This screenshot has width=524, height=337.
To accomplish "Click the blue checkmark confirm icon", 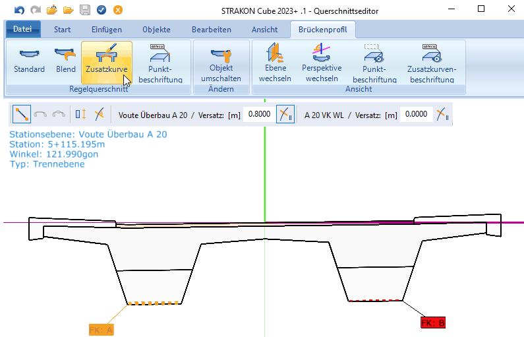I will click(x=102, y=10).
